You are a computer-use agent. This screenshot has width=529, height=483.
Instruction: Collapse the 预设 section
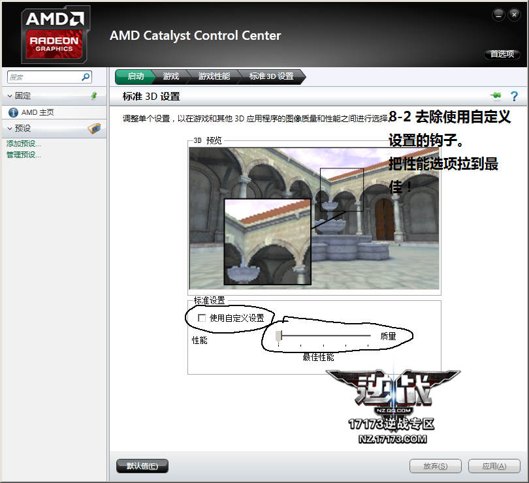[x=10, y=129]
